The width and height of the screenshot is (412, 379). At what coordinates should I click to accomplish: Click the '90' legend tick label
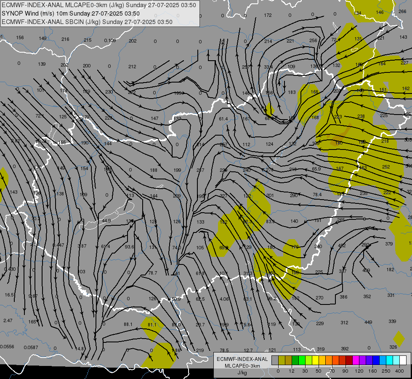point(345,371)
